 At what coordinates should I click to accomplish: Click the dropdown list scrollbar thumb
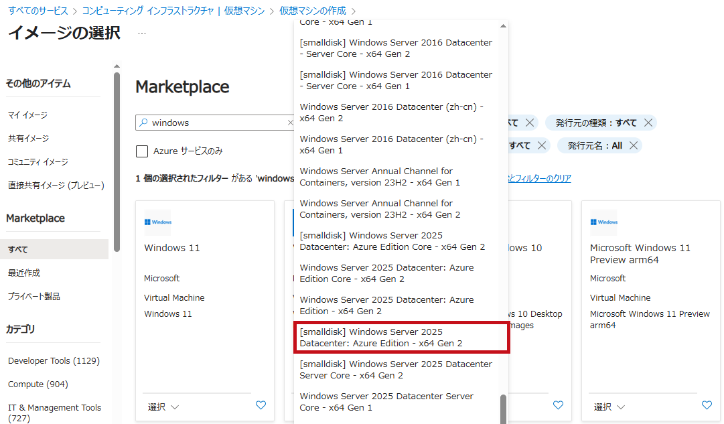point(503,409)
